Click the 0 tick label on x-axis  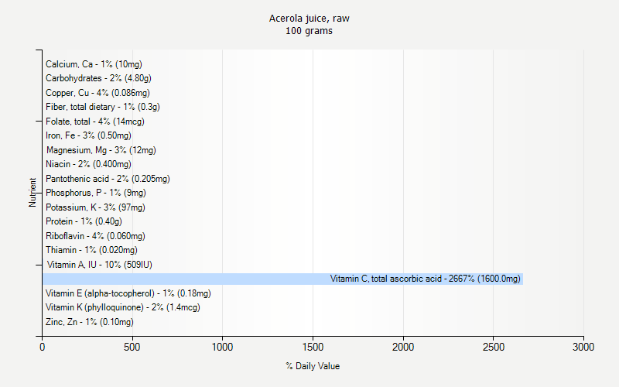(43, 347)
